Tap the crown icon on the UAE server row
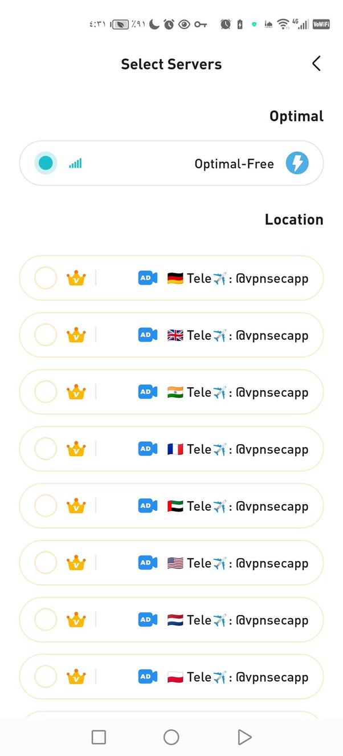343x756 pixels. pyautogui.click(x=76, y=506)
